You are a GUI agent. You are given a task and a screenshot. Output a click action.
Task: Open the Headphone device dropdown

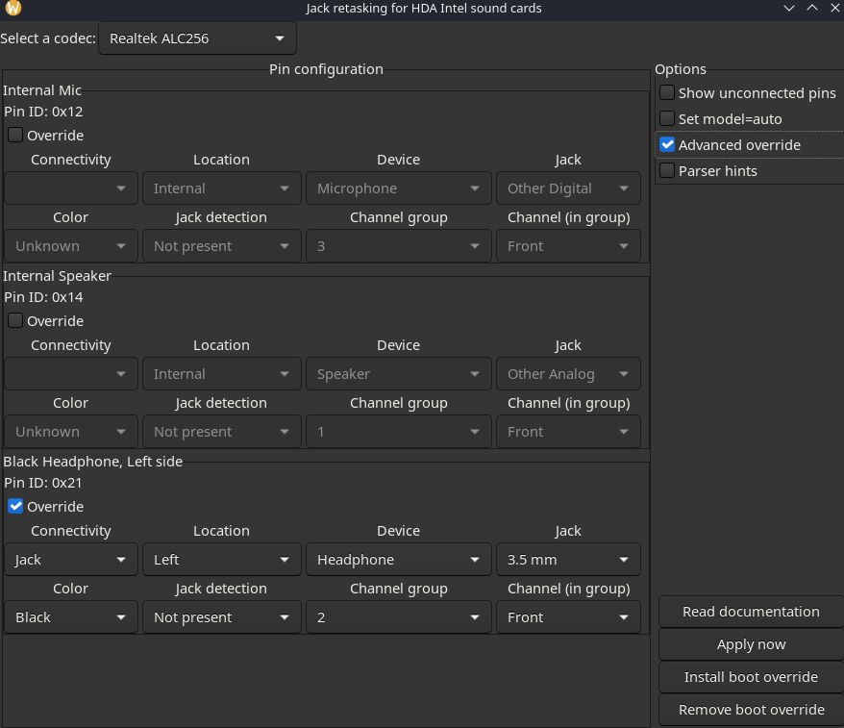[398, 560]
